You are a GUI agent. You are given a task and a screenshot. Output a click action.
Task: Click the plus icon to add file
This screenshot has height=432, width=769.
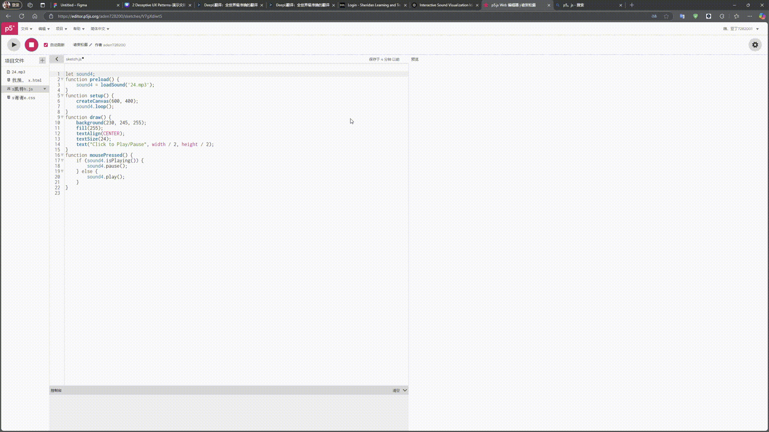(x=42, y=60)
